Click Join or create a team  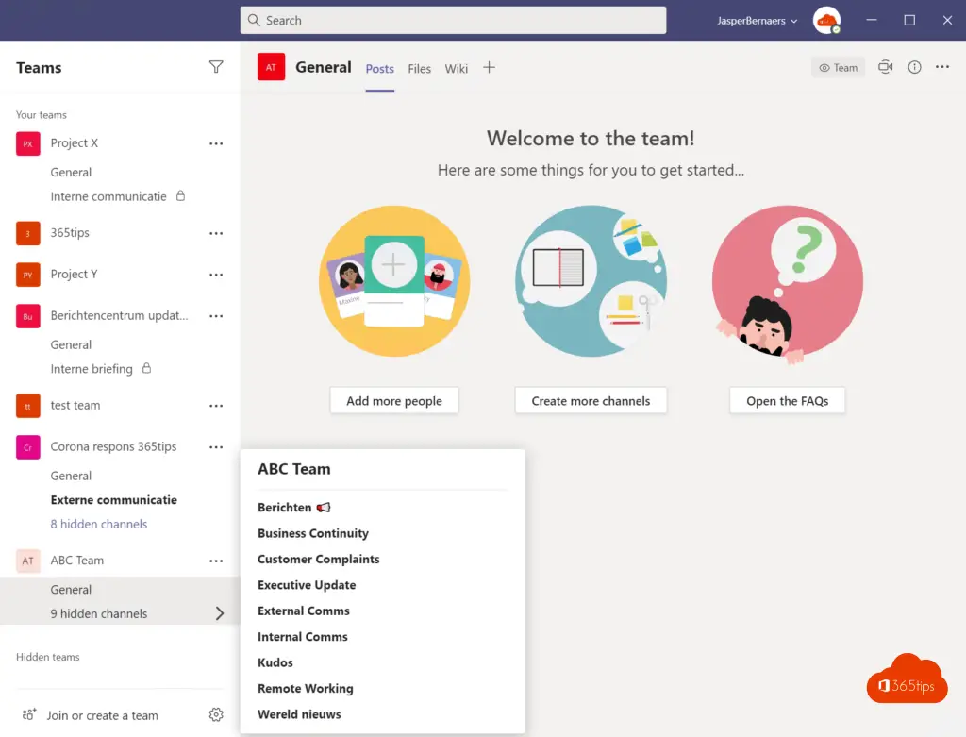coord(102,715)
